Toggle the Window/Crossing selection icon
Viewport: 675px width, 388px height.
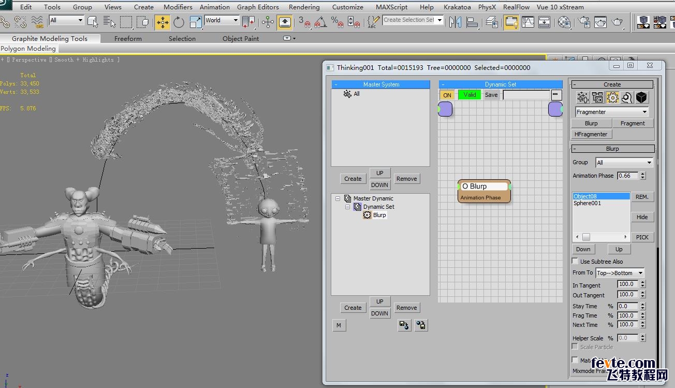142,22
